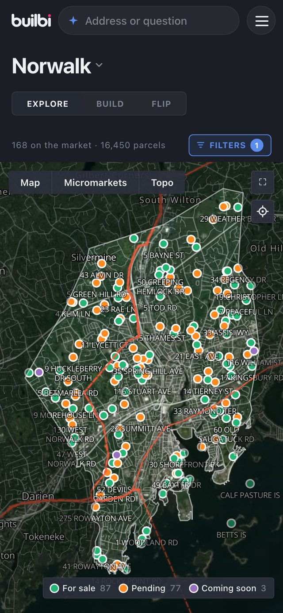Click the 116 WILLIAM ST label
The width and height of the screenshot is (283, 613).
click(254, 363)
